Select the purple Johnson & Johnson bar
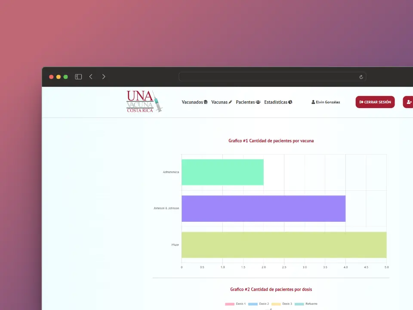Image resolution: width=413 pixels, height=310 pixels. pos(263,208)
